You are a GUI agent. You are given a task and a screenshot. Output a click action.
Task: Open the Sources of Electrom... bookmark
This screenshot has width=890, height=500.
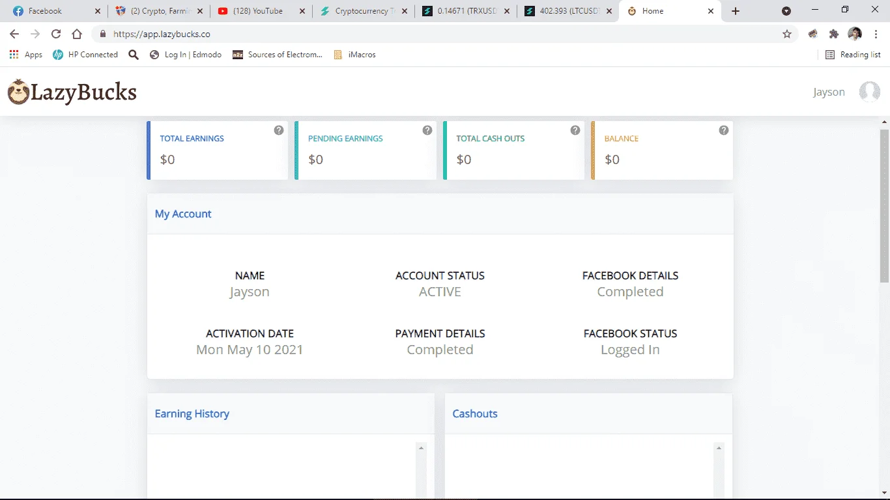[x=278, y=55]
